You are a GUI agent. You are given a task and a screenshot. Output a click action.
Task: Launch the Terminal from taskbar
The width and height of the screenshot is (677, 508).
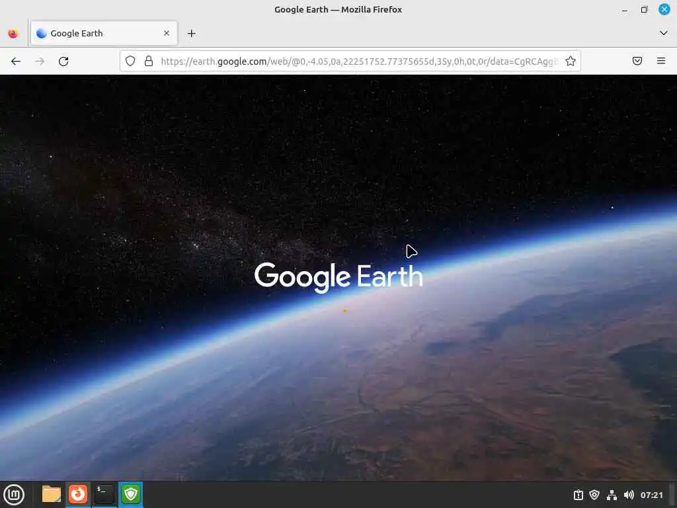(x=104, y=494)
